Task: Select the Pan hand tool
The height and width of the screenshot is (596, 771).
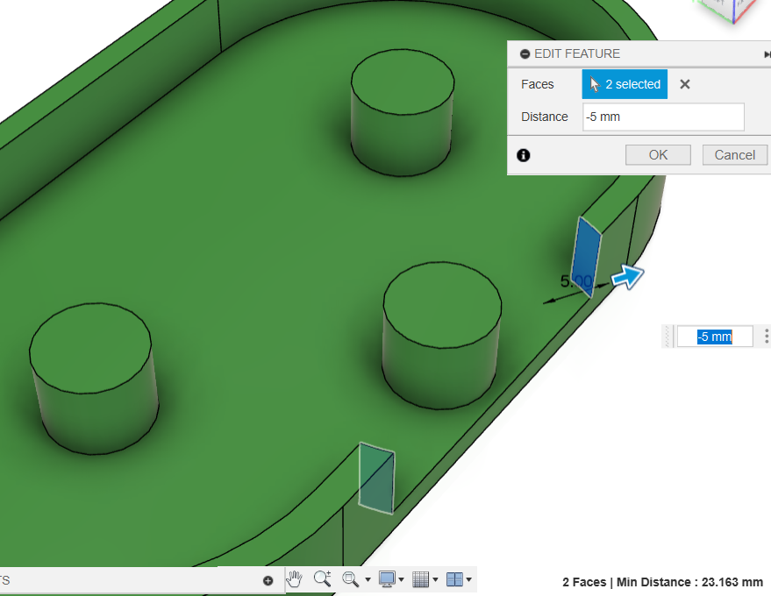Action: tap(295, 578)
